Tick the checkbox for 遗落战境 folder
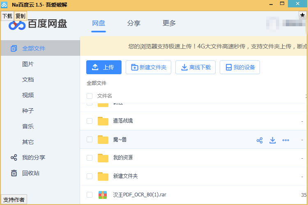Screen dimensions: 308x205 tap(90, 121)
